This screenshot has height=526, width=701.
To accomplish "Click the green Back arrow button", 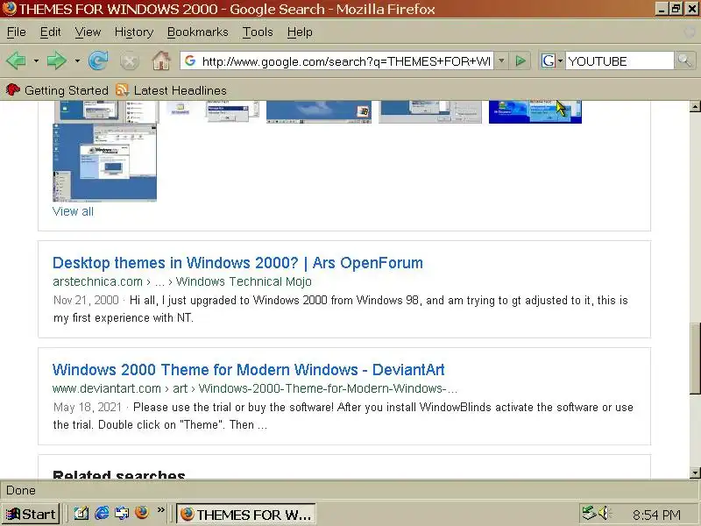I will (x=16, y=60).
